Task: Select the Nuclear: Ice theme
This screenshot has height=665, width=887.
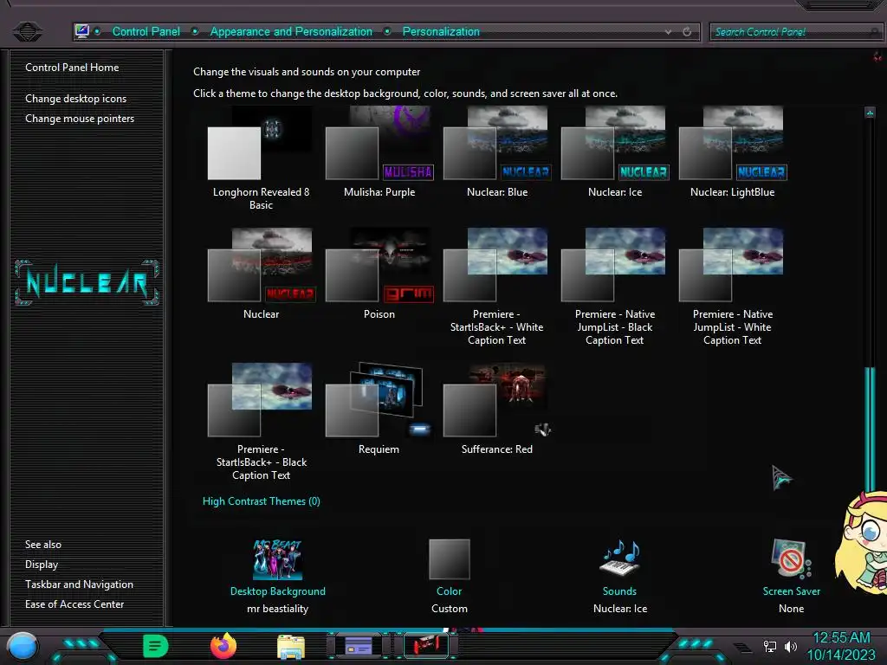Action: coord(615,152)
